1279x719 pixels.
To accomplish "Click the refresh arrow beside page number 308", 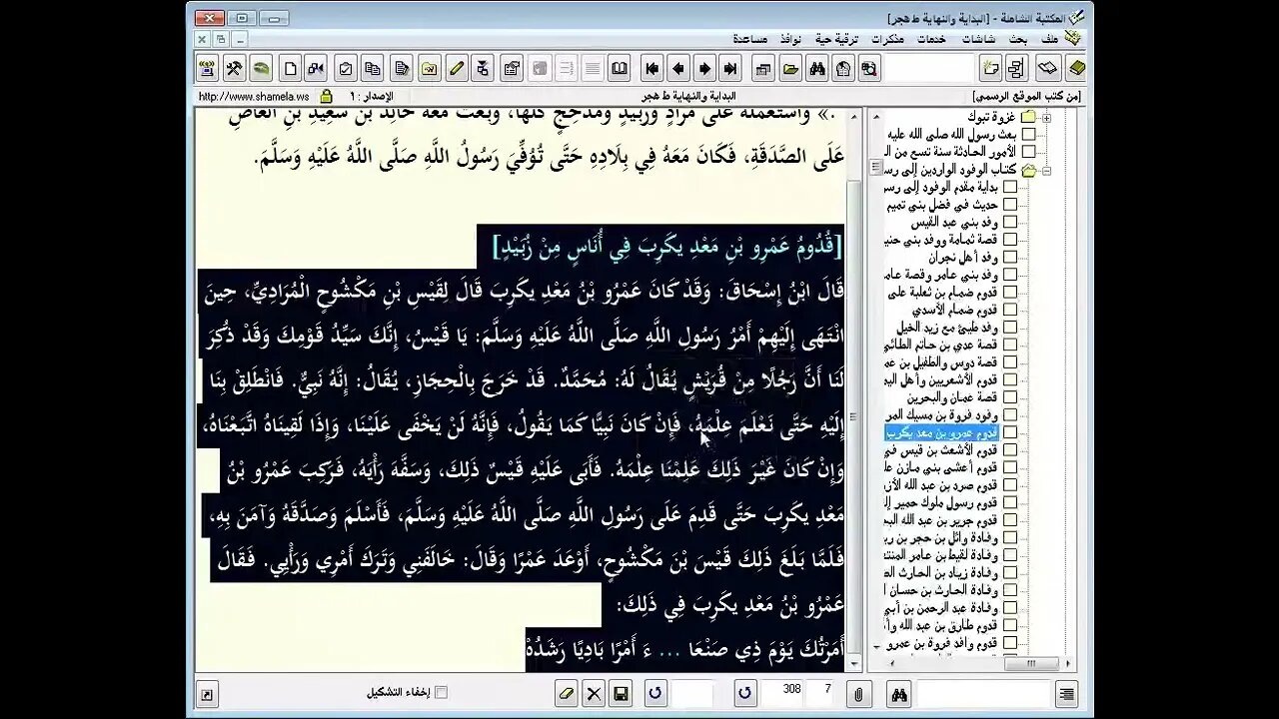I will click(744, 694).
